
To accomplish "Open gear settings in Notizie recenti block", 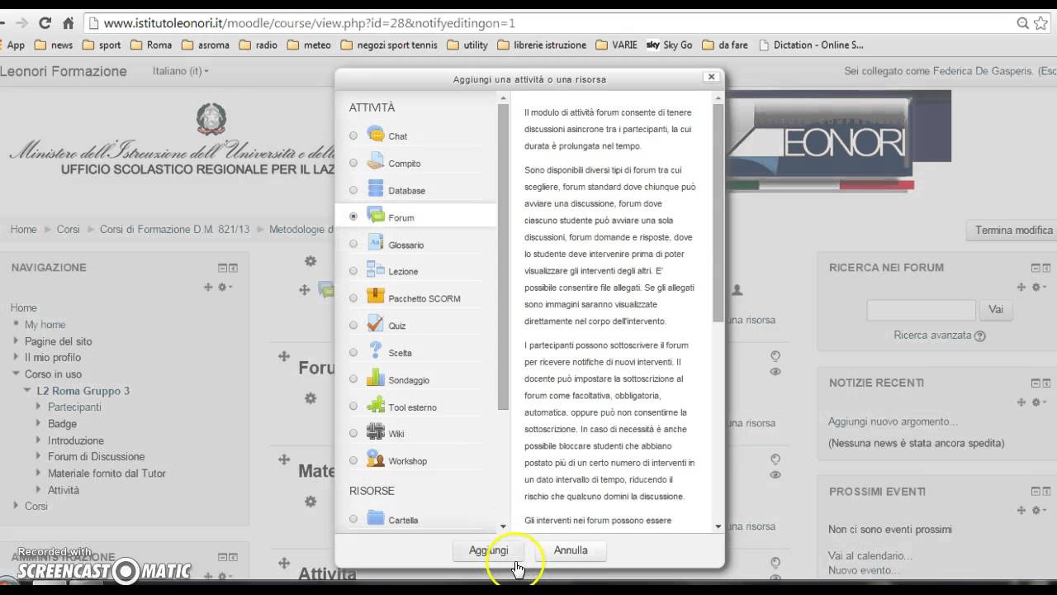I will 1040,402.
